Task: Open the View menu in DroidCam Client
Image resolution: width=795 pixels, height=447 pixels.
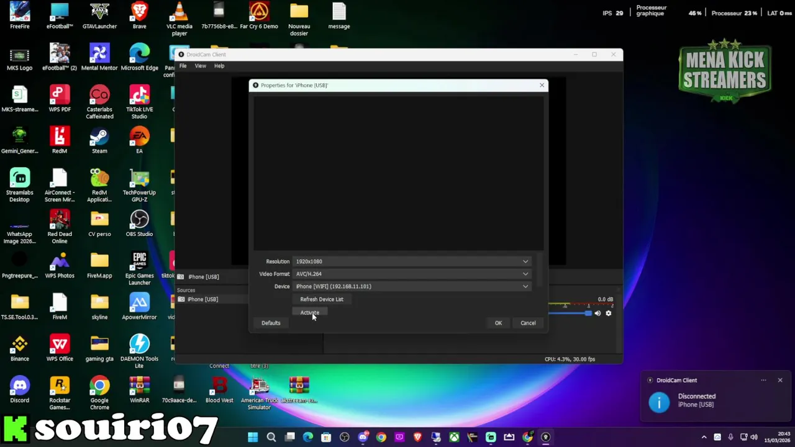Action: [200, 66]
